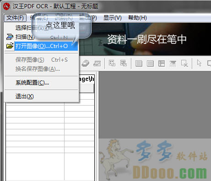Click the vertical text layout icon in toolbar
211x181 pixels.
pyautogui.click(x=150, y=64)
